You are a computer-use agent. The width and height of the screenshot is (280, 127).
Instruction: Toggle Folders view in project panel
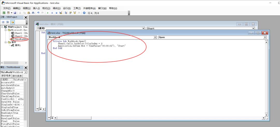coord(12,22)
